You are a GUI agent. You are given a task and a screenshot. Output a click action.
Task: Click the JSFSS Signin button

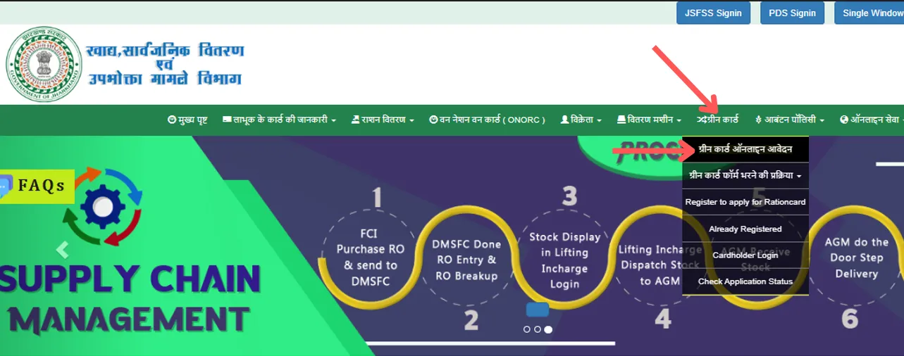point(713,13)
